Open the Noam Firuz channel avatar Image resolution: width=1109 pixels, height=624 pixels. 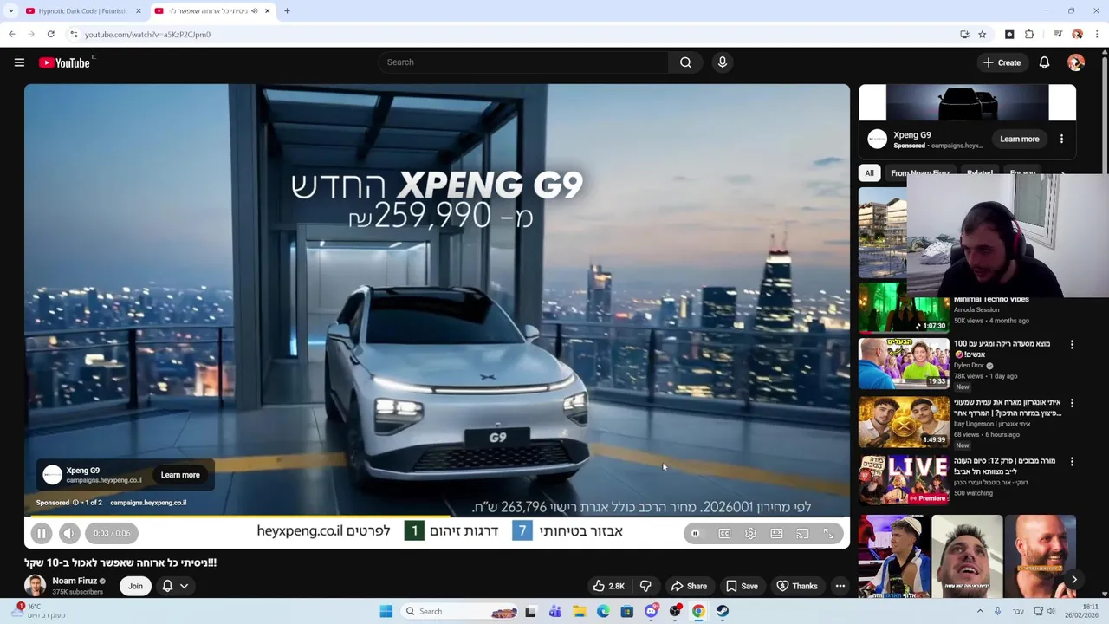[x=35, y=586]
